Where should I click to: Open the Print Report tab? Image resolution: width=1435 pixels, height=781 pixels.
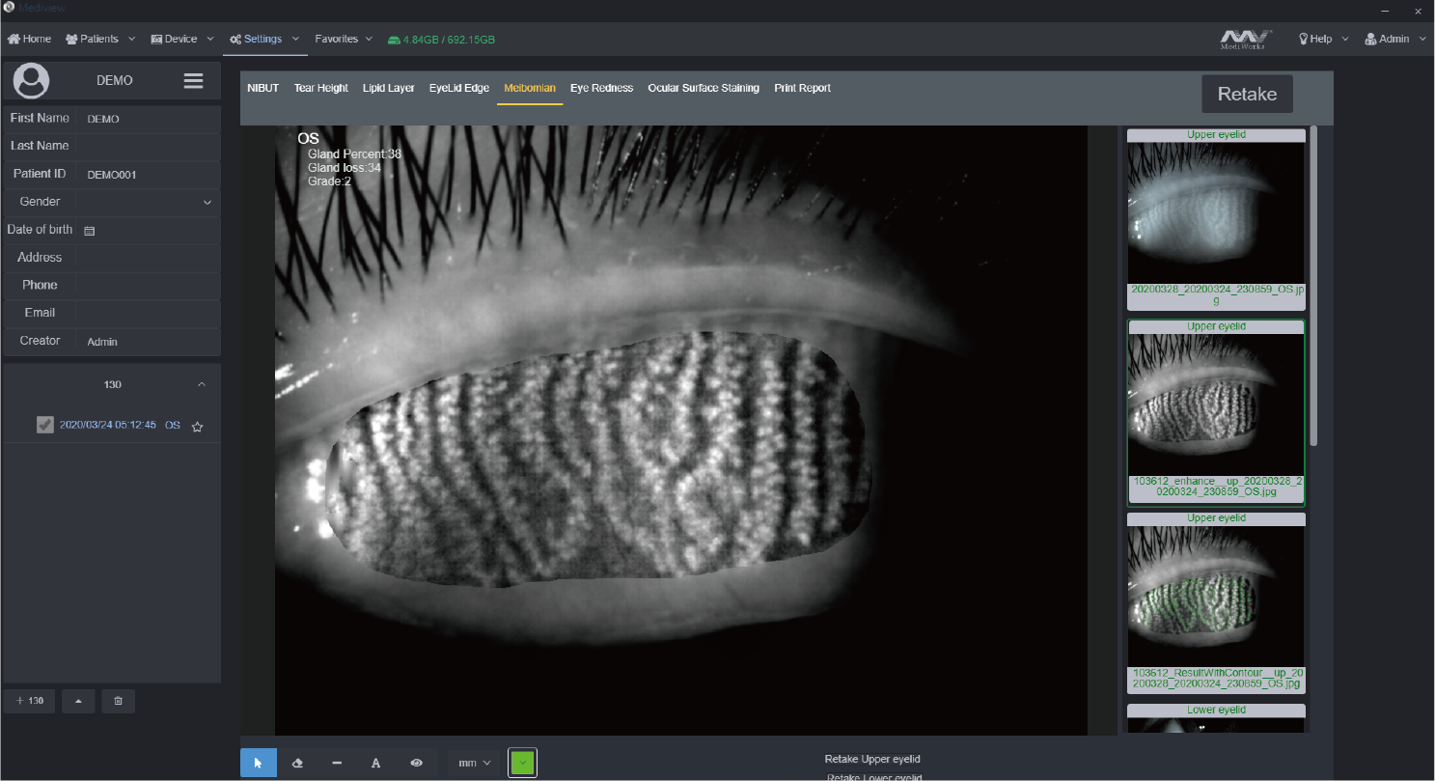[802, 88]
